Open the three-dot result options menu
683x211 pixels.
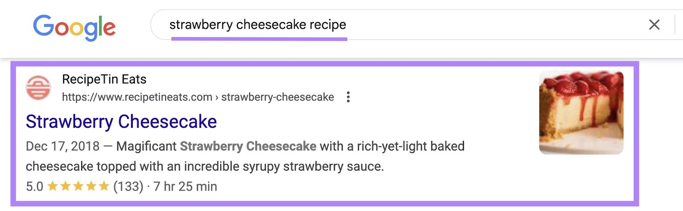[x=348, y=97]
